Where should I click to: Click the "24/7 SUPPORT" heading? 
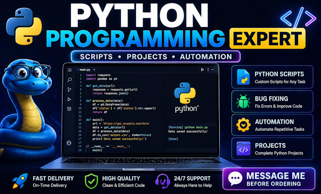point(192,178)
